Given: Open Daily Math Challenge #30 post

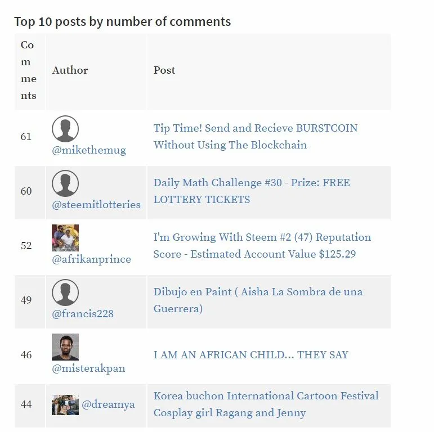Looking at the screenshot, I should pyautogui.click(x=252, y=191).
